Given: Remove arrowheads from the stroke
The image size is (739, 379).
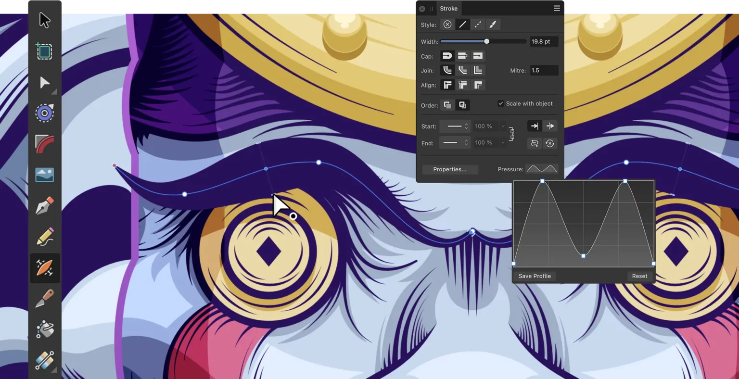Looking at the screenshot, I should pos(550,143).
